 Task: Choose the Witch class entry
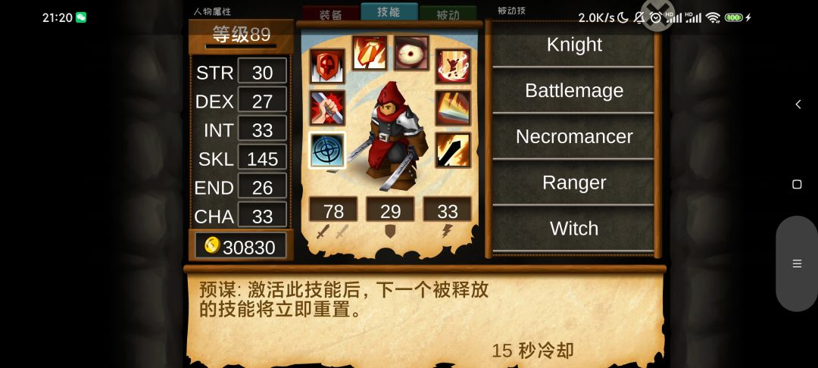574,229
